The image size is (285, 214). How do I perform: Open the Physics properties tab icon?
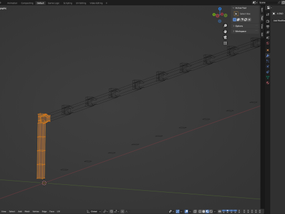(268, 67)
